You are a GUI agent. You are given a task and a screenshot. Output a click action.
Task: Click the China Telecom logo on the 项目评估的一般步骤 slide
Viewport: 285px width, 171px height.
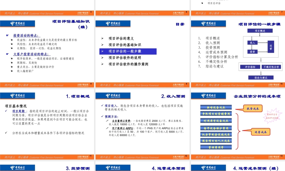click(x=208, y=24)
